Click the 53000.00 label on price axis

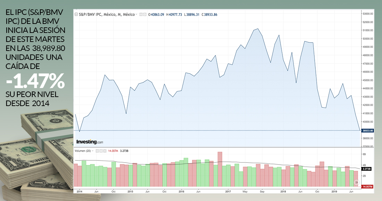pos(367,14)
